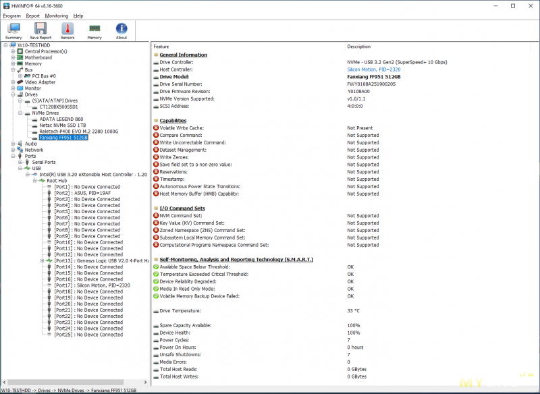Expand the Port13 Genesys Logic hub node

[42, 261]
